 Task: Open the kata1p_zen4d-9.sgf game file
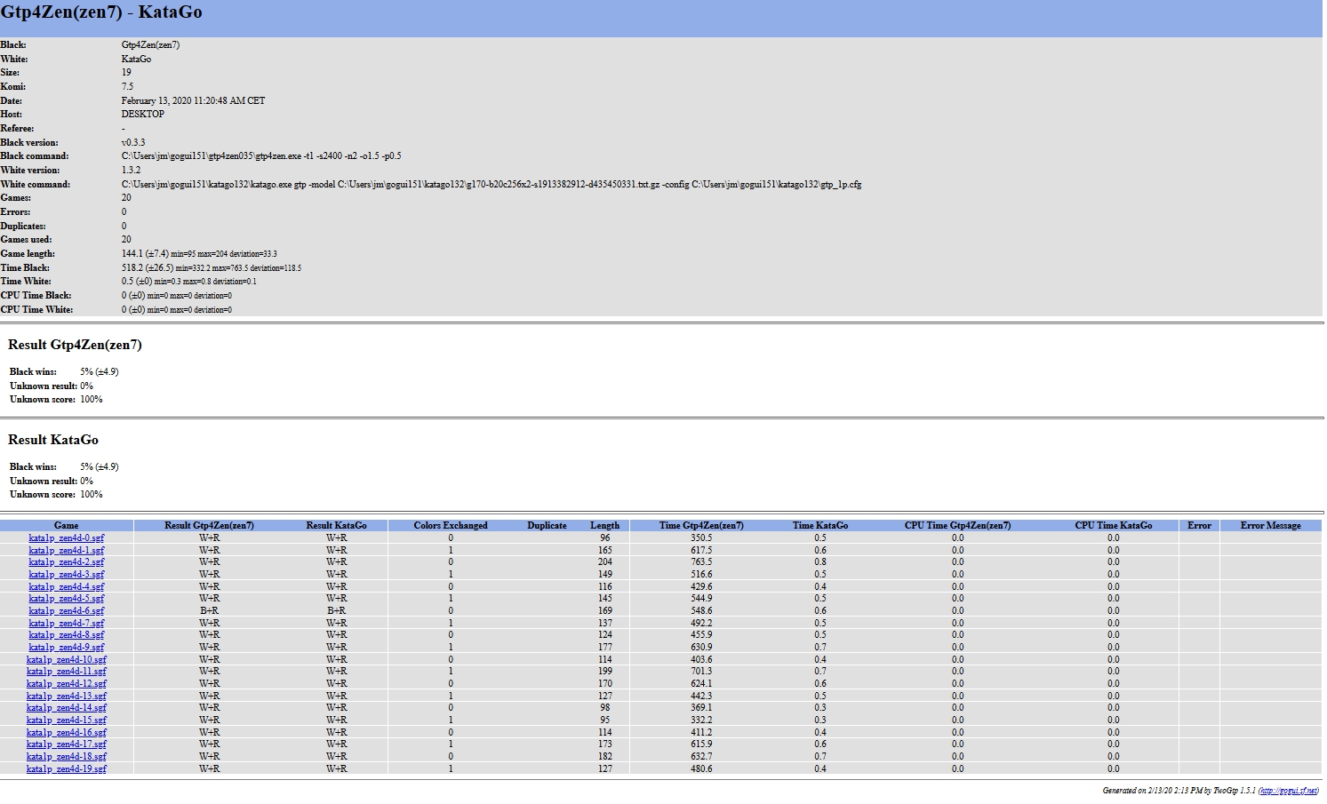(66, 648)
